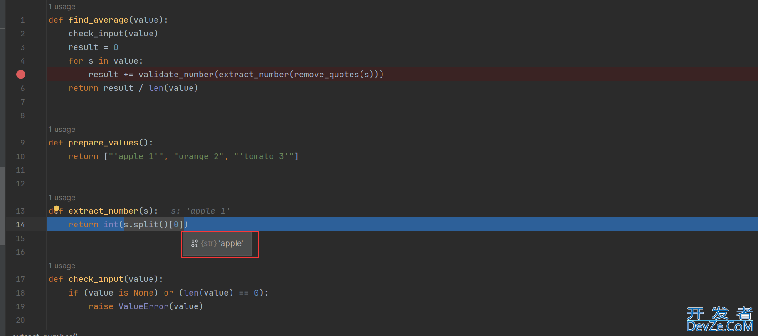Click the "orange 2" string literal
Screen dimensions: 758x336
point(199,156)
